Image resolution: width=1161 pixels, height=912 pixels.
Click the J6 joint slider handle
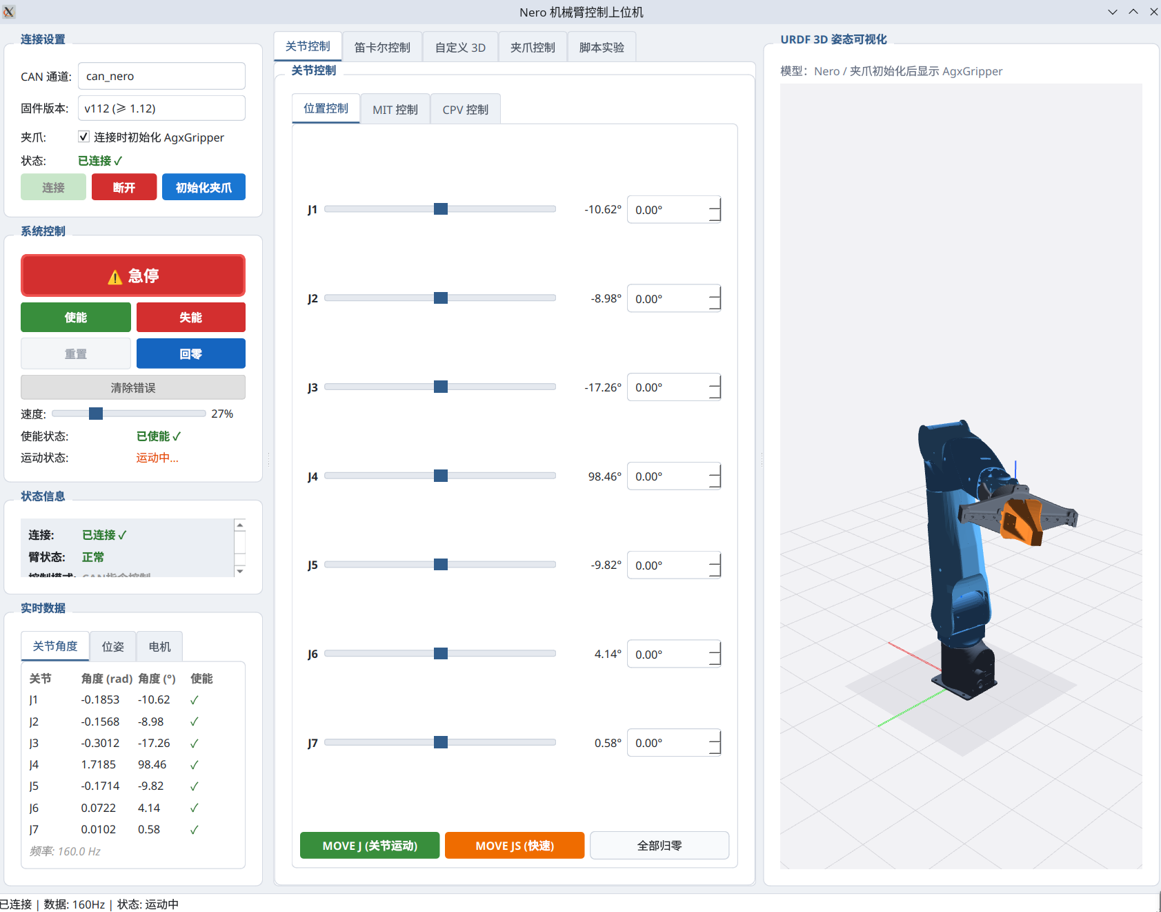point(441,653)
